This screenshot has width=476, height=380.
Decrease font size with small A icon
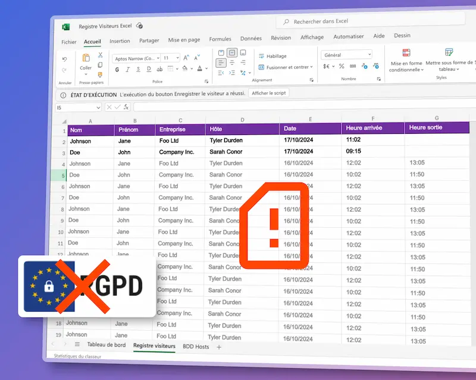coord(197,57)
